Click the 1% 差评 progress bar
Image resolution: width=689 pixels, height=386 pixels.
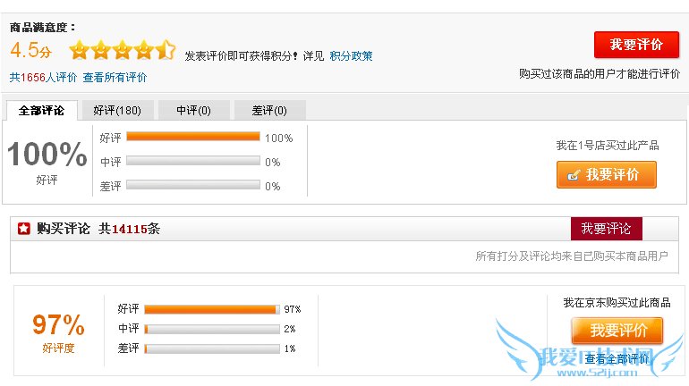211,348
